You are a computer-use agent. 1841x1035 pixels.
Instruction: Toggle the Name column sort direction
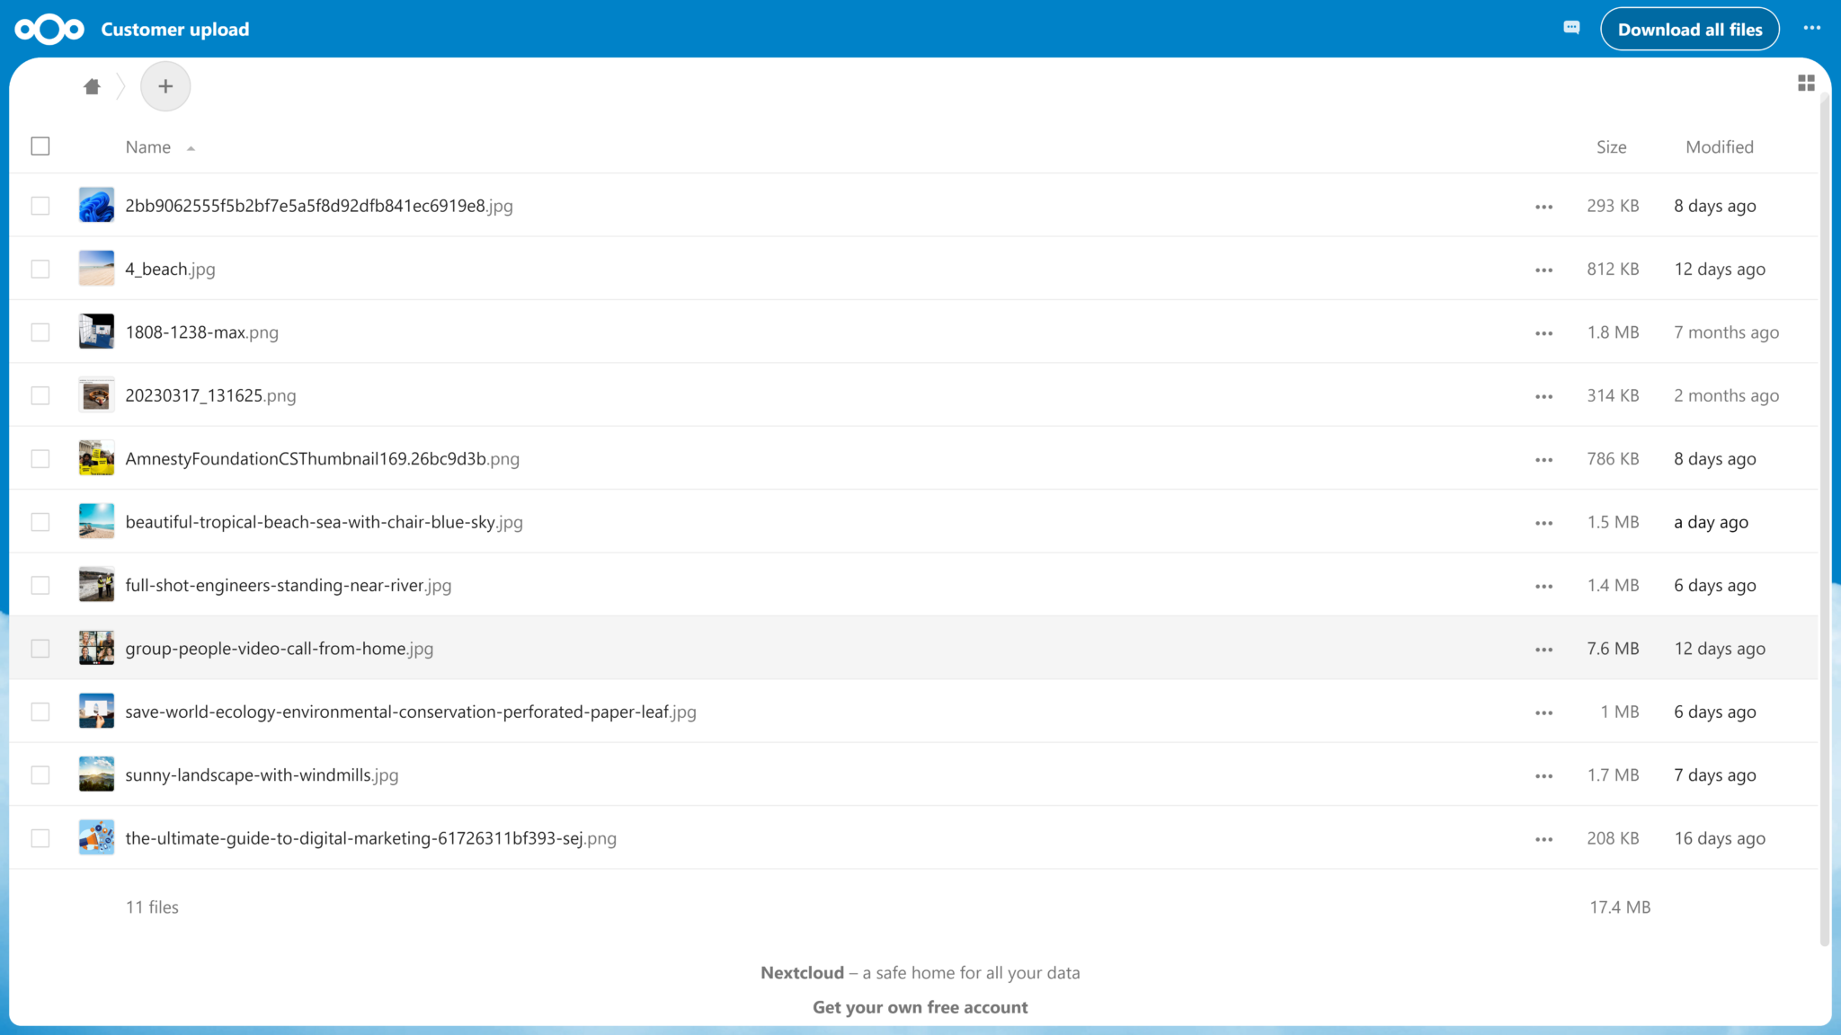[x=191, y=146]
